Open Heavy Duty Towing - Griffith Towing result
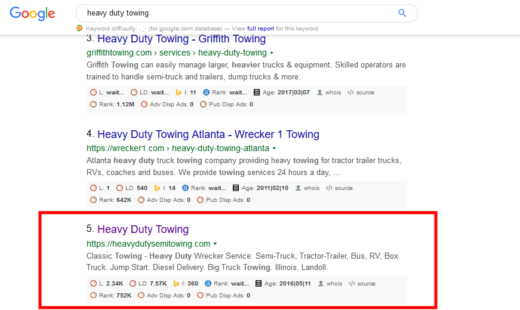Image resolution: width=520 pixels, height=310 pixels. (x=181, y=39)
